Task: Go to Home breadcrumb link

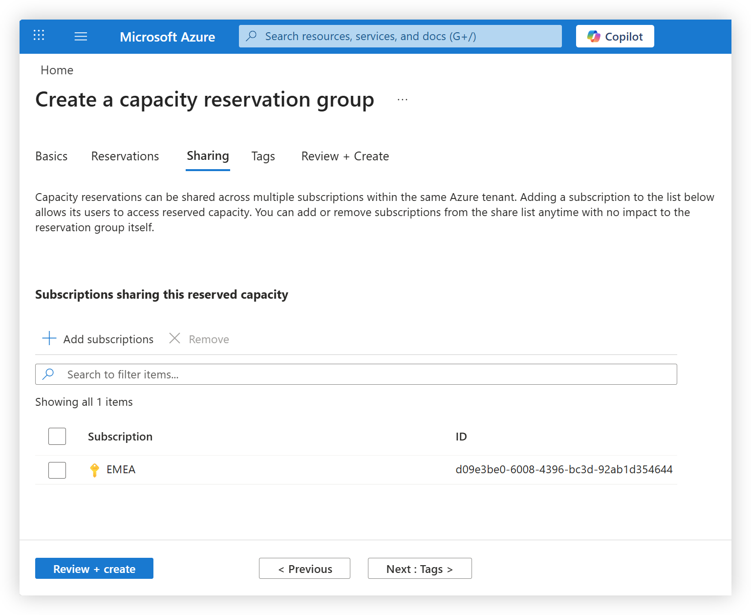Action: [x=57, y=70]
